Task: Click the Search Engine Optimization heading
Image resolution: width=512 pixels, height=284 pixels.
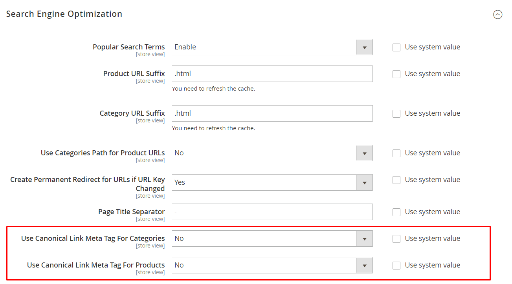Action: click(x=64, y=14)
